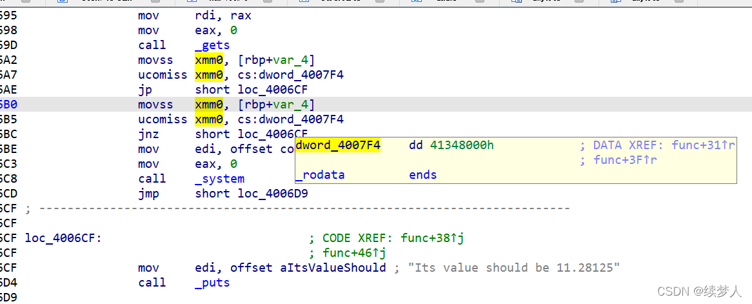Click var_4 in the movss line at 5A2
The image size is (752, 304).
(291, 61)
